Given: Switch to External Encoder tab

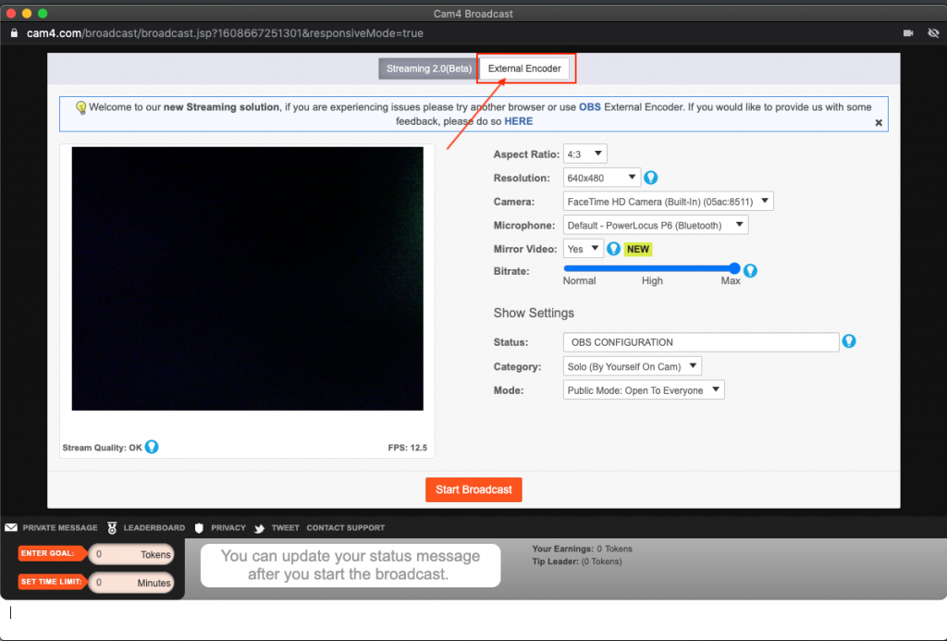Looking at the screenshot, I should pos(524,68).
